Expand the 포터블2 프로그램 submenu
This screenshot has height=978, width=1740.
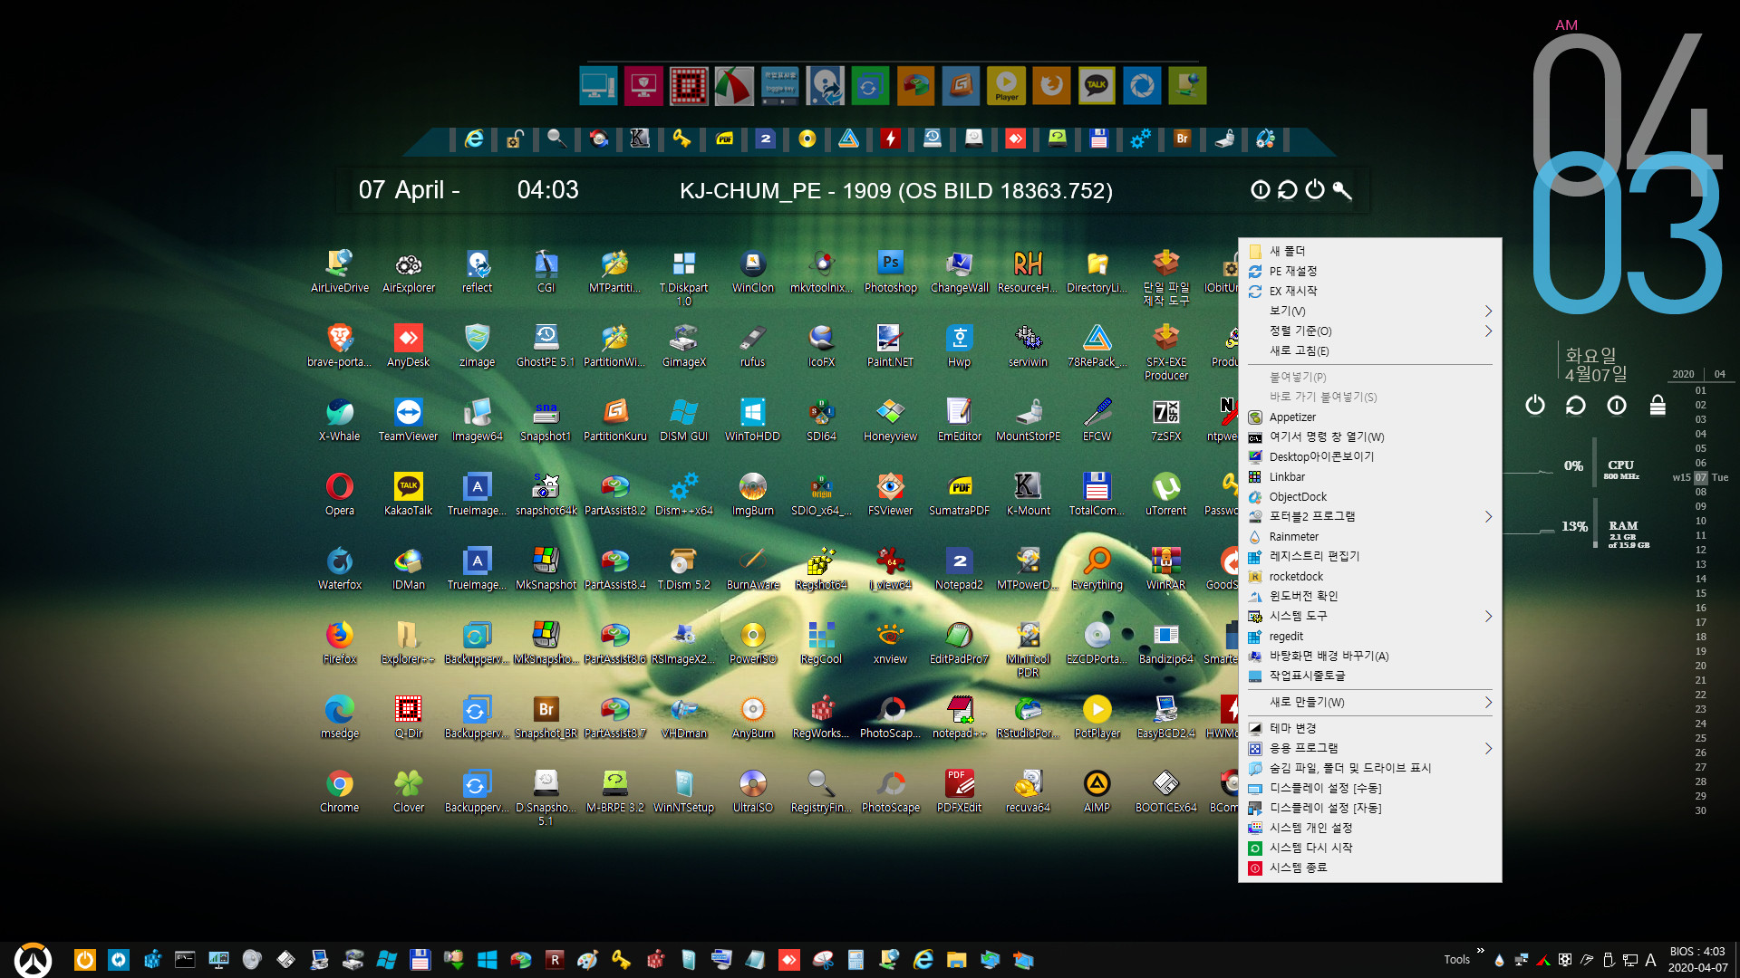pos(1369,516)
